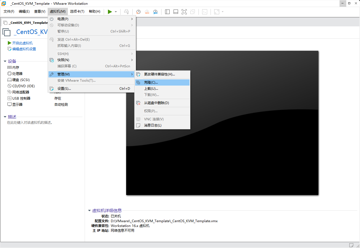This screenshot has width=360, height=248.
Task: Expand the 可移动设备(D) submenu arrow
Action: (x=132, y=25)
